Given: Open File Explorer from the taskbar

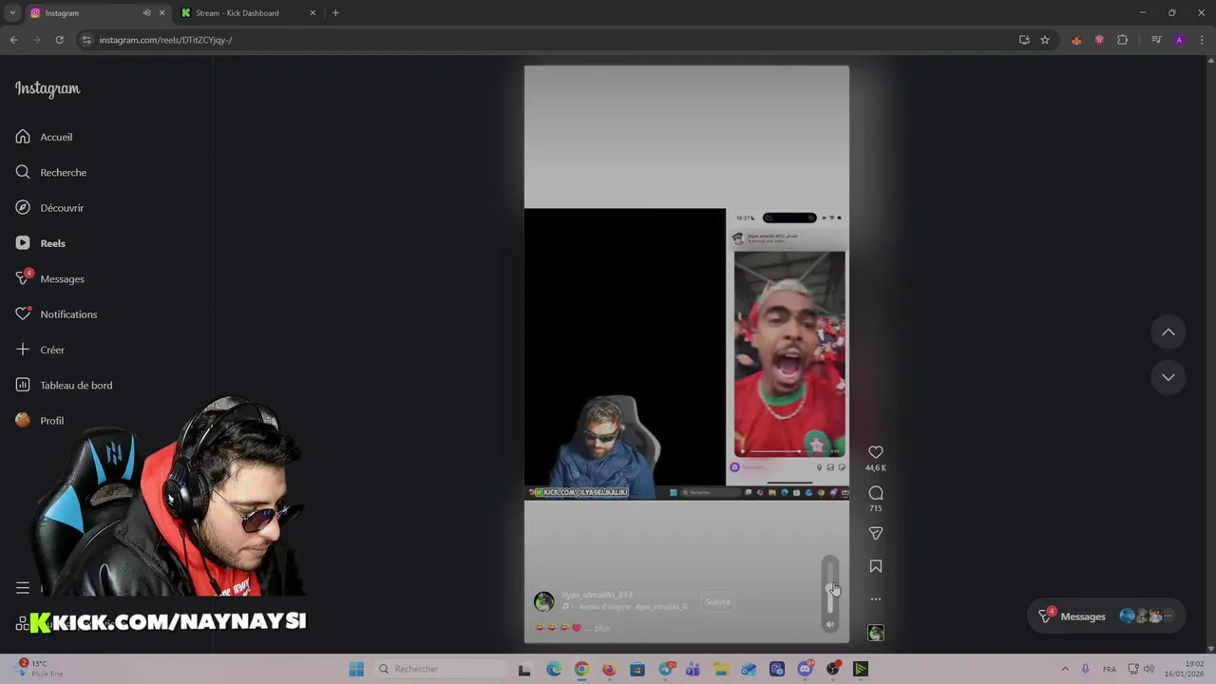Looking at the screenshot, I should 721,669.
